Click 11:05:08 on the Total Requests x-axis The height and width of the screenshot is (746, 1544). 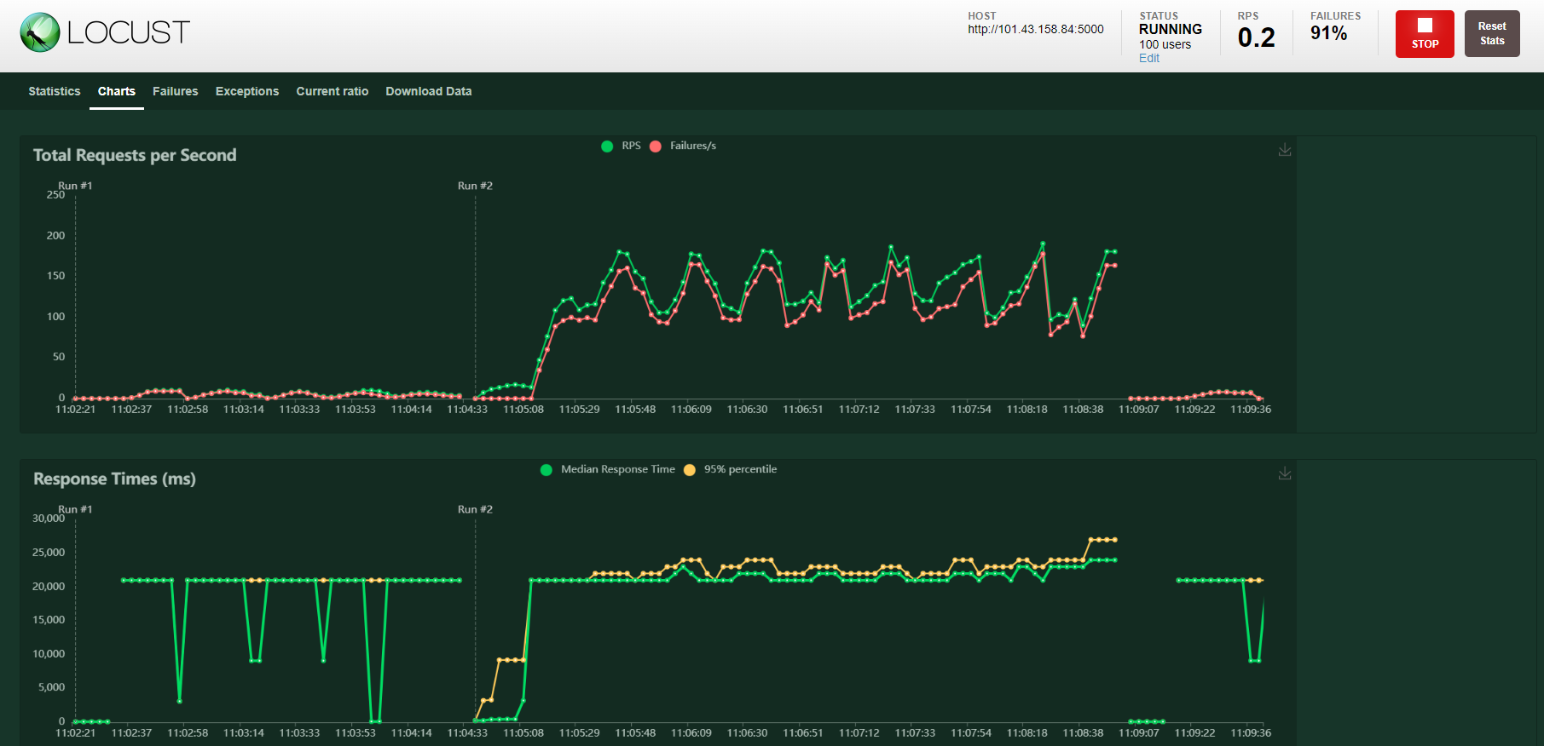tap(523, 410)
